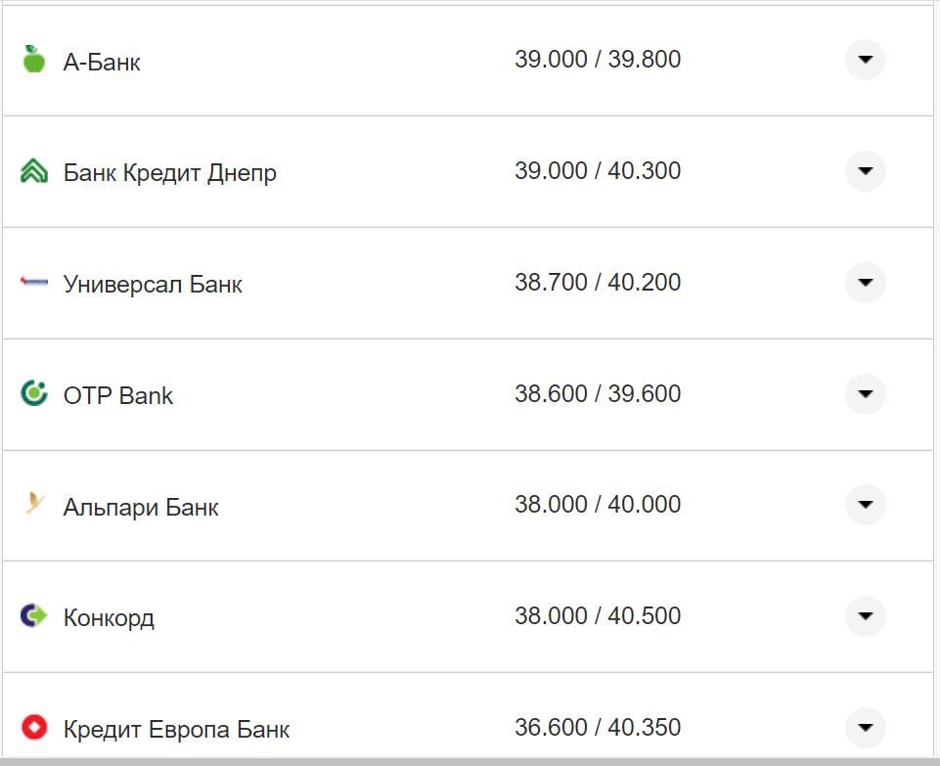Image resolution: width=940 pixels, height=766 pixels.
Task: Select the OTP Bank name text
Action: coord(118,396)
